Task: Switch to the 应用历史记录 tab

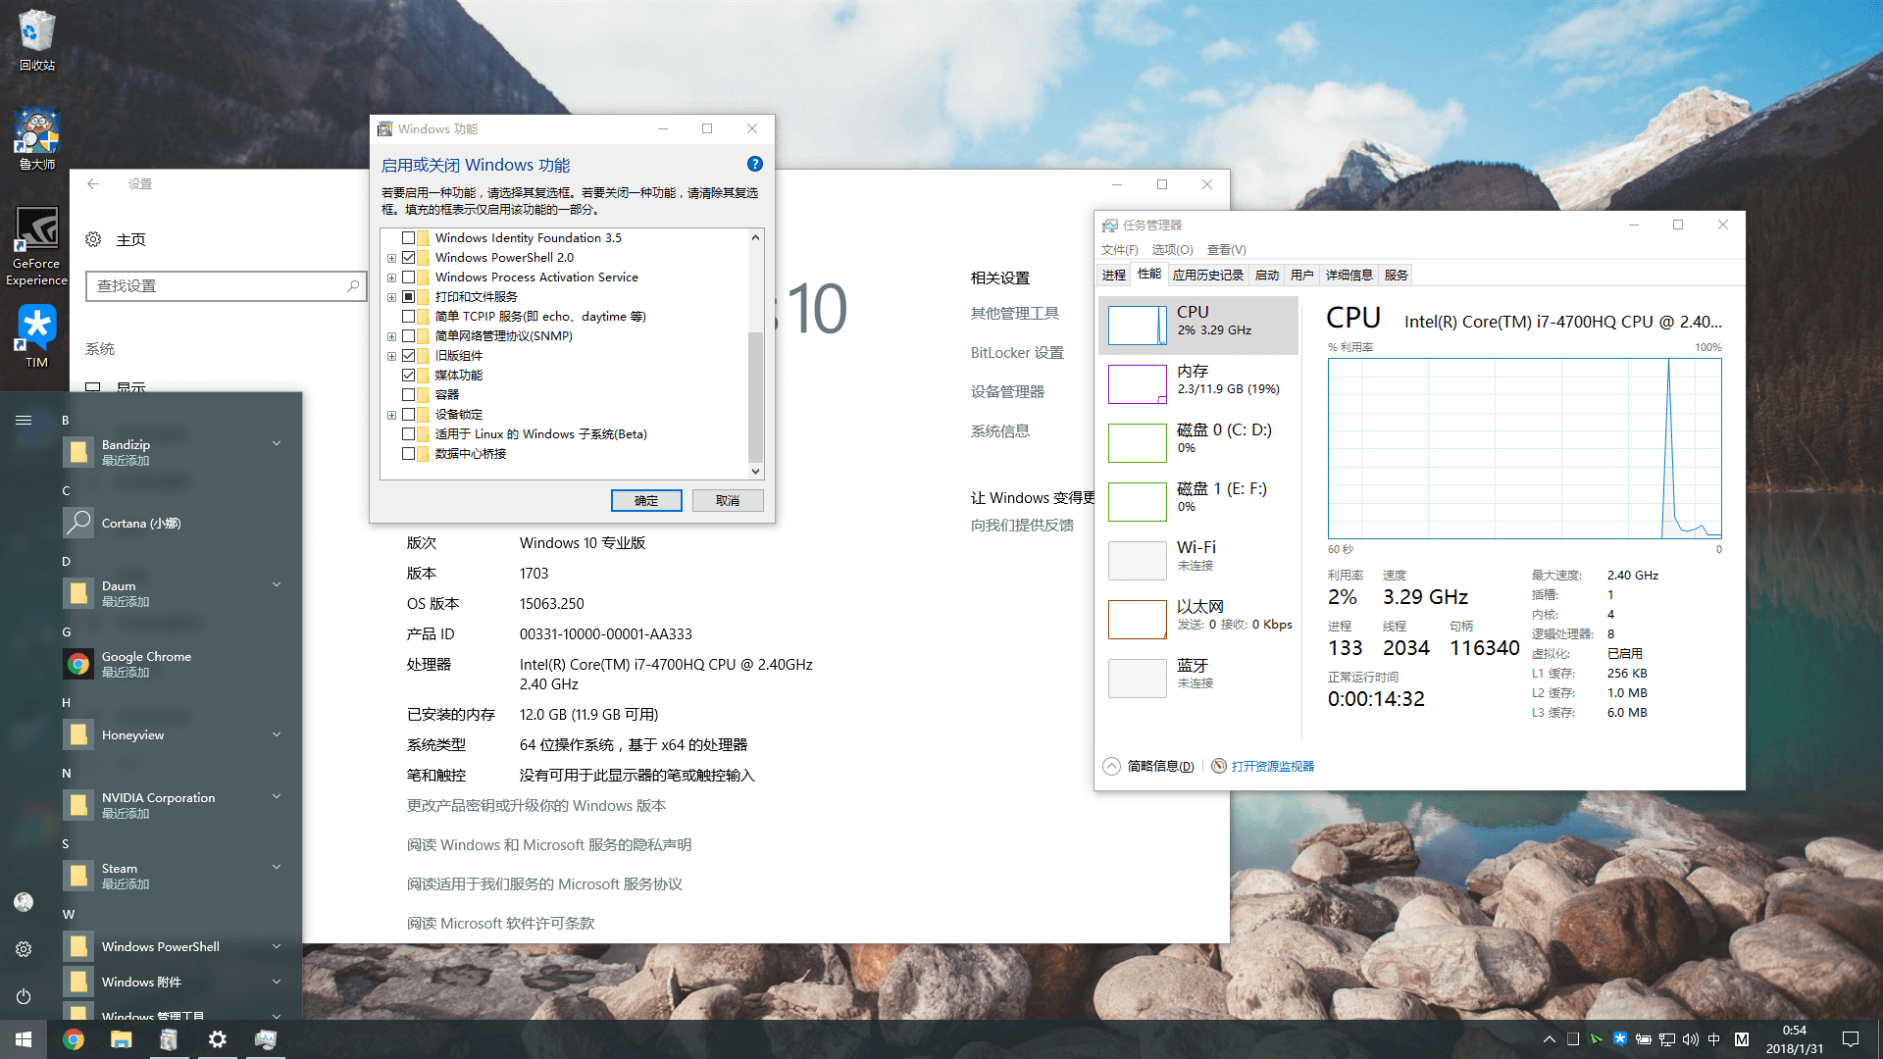Action: tap(1207, 276)
